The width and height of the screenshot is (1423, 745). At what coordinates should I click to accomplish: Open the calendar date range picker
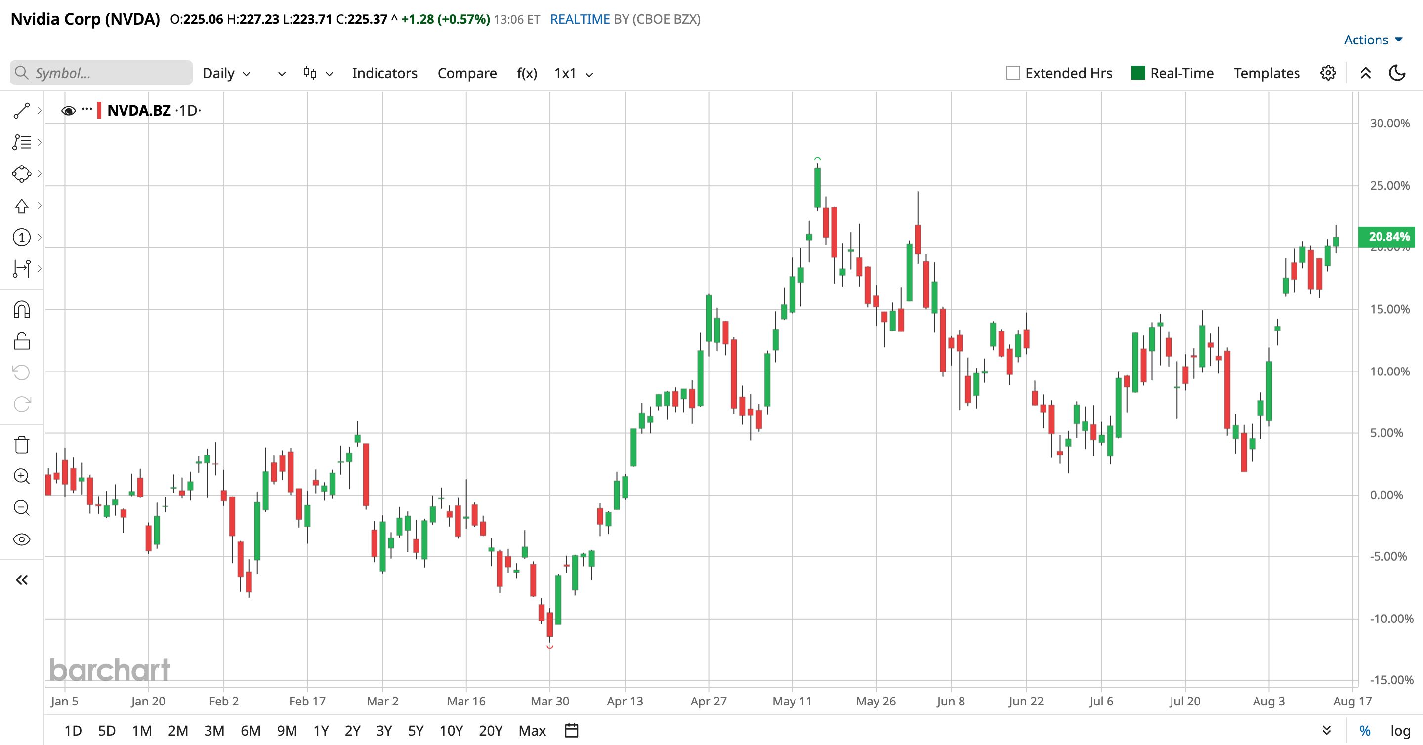point(572,730)
